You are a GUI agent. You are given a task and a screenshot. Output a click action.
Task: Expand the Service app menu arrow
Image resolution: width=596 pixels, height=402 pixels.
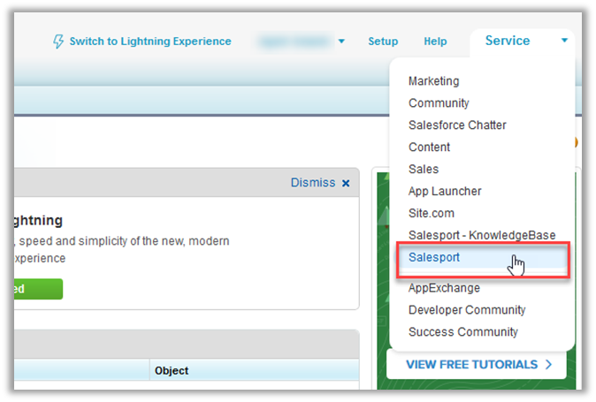(x=564, y=41)
